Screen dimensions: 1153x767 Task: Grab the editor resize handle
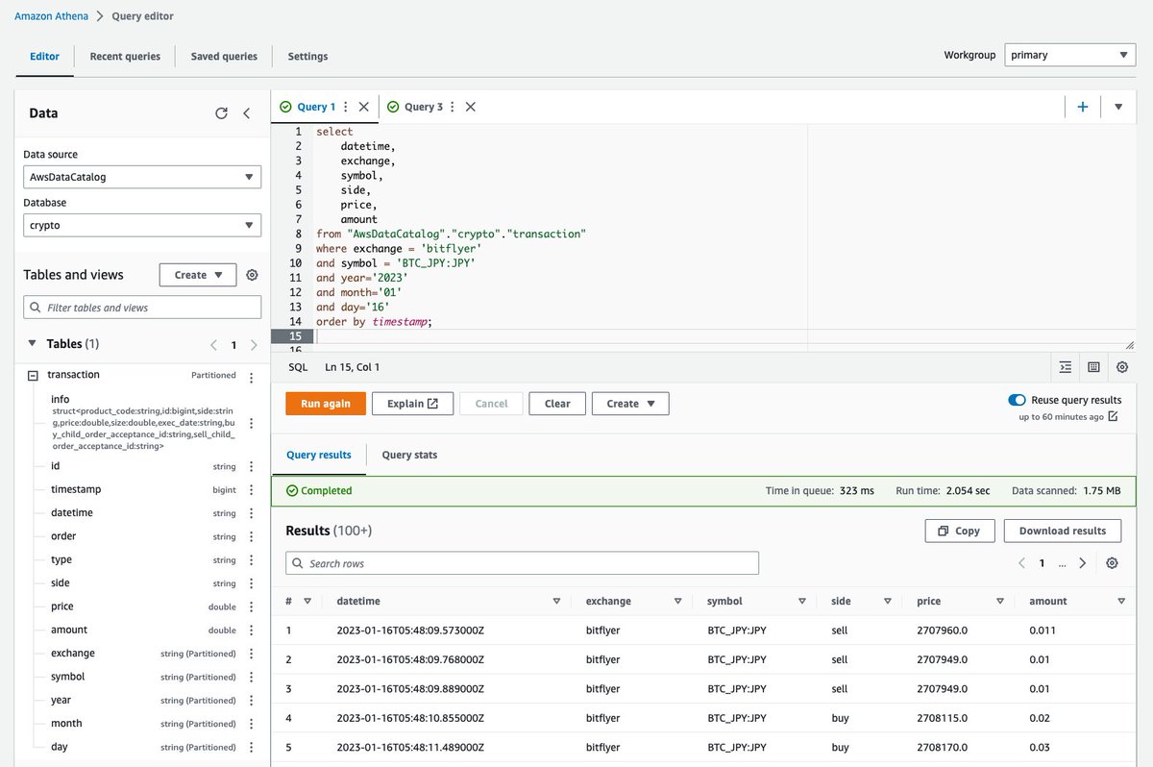click(x=1130, y=344)
